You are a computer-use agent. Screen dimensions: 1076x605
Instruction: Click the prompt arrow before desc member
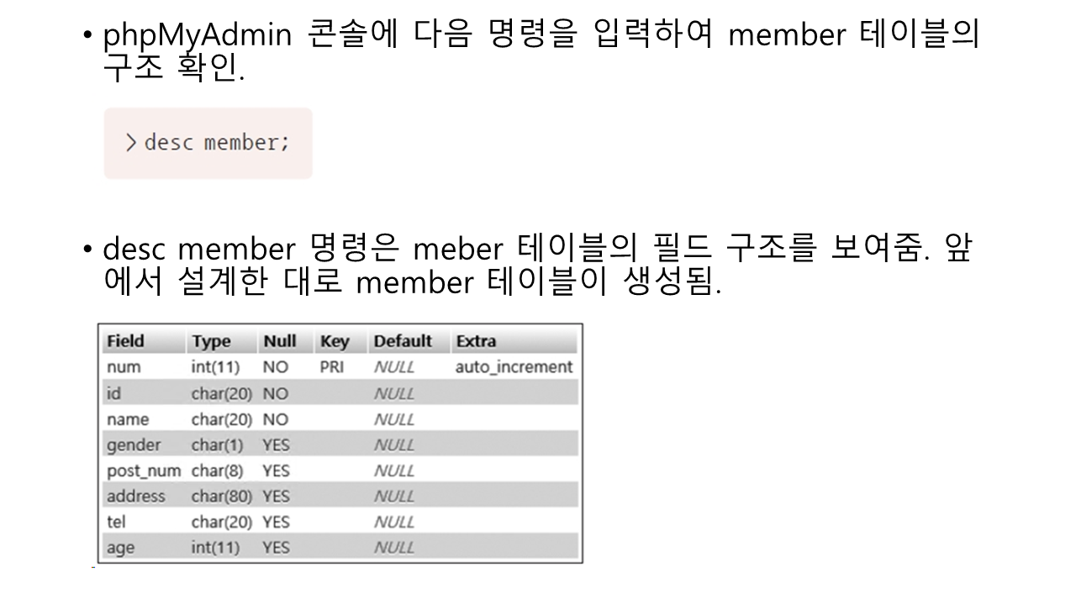coord(131,143)
